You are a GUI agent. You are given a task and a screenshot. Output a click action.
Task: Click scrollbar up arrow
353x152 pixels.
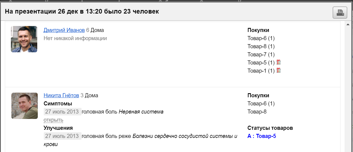pos(348,25)
